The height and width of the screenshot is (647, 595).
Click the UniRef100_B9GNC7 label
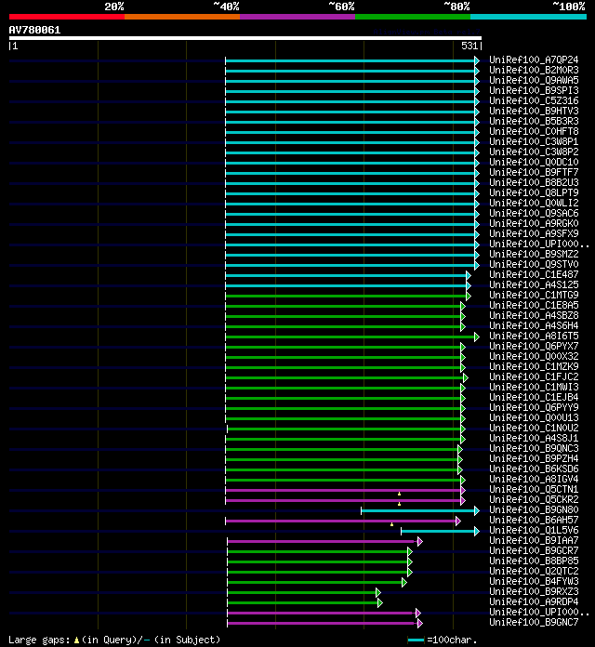pos(534,622)
